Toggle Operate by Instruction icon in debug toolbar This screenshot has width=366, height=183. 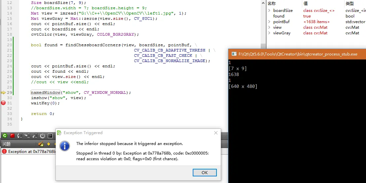point(50,135)
